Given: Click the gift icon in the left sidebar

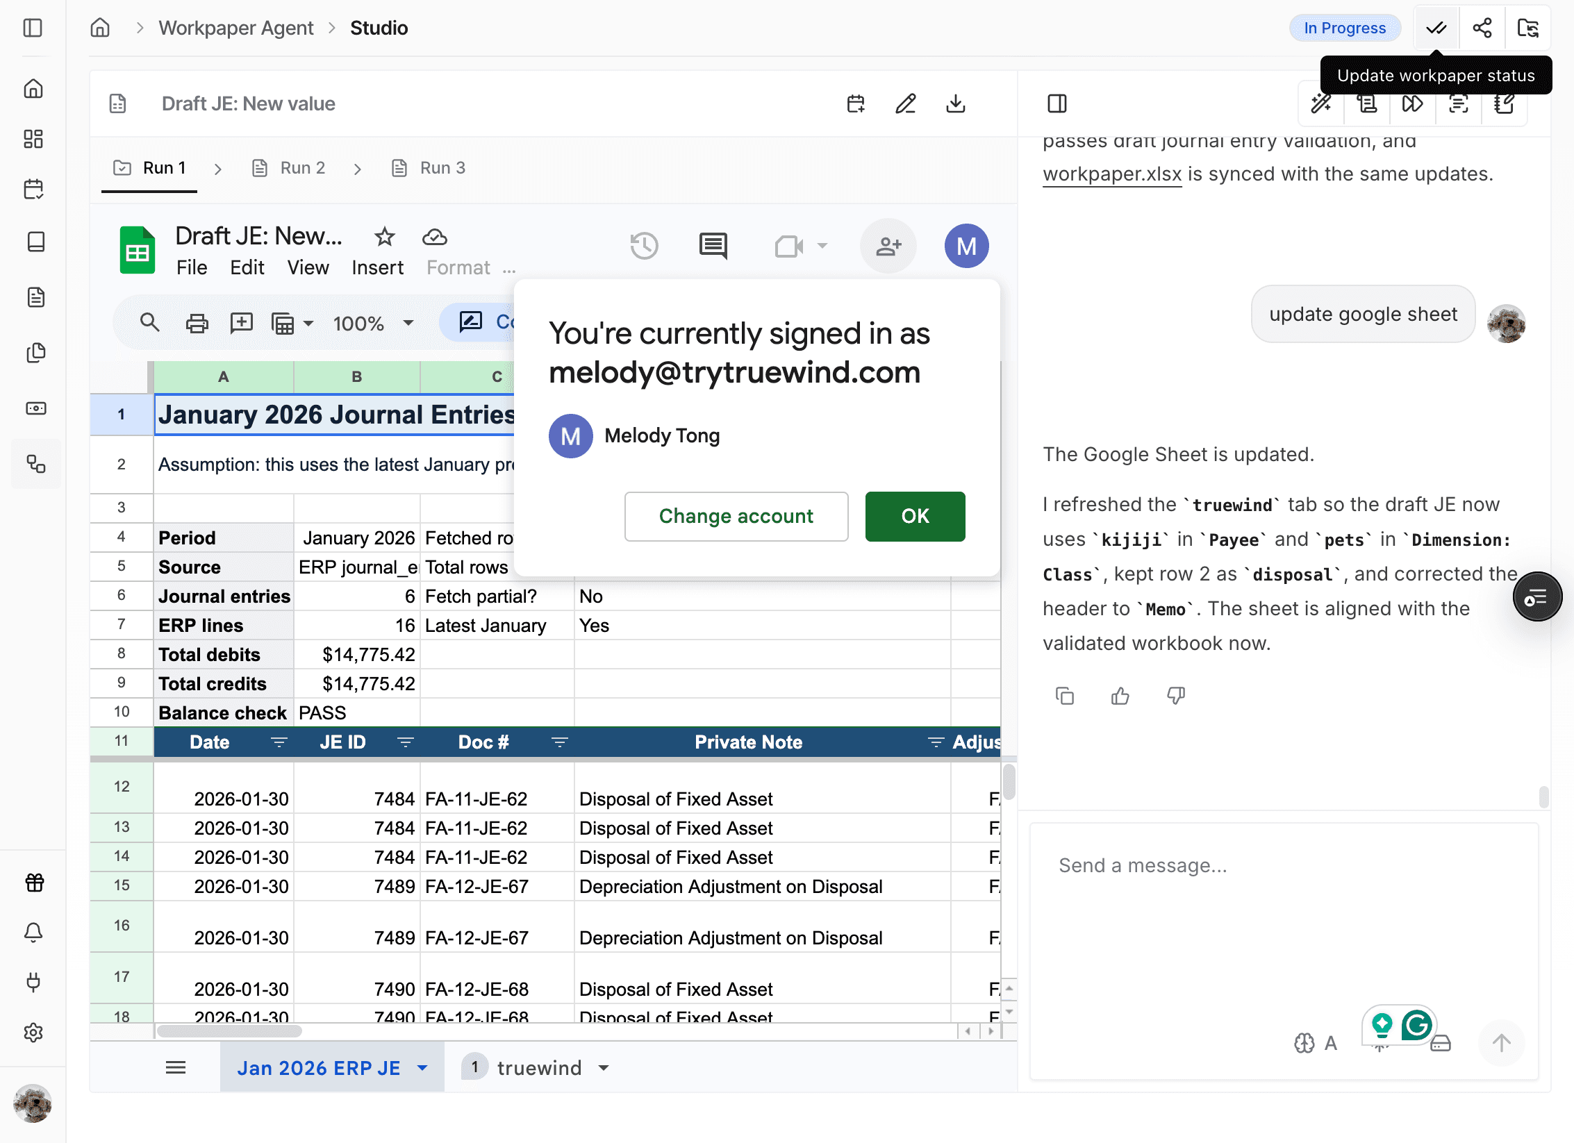Looking at the screenshot, I should (34, 883).
